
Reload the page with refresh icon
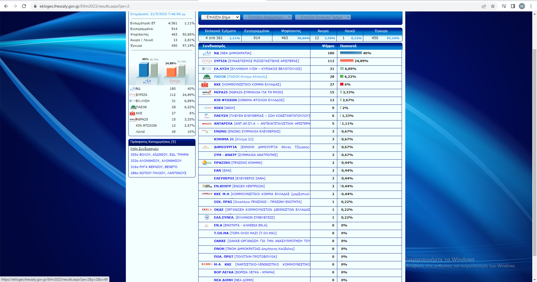[24, 6]
